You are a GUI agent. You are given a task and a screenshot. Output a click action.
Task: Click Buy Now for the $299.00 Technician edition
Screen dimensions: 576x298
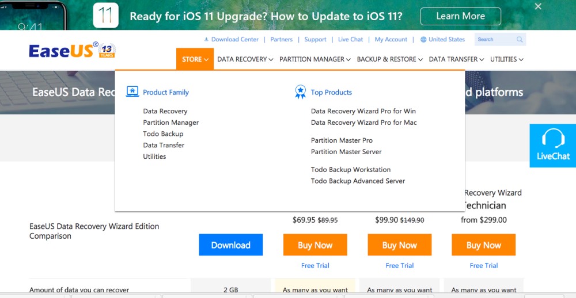[483, 245]
